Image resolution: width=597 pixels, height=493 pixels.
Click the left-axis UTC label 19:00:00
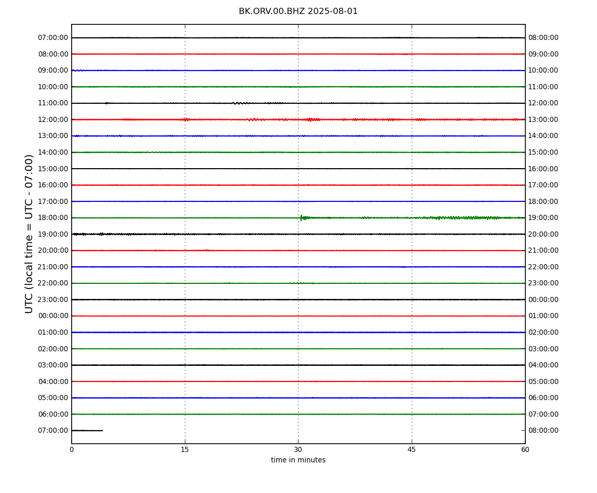pyautogui.click(x=53, y=234)
